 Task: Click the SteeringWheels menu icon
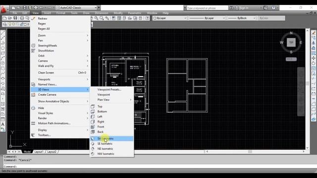pos(33,45)
